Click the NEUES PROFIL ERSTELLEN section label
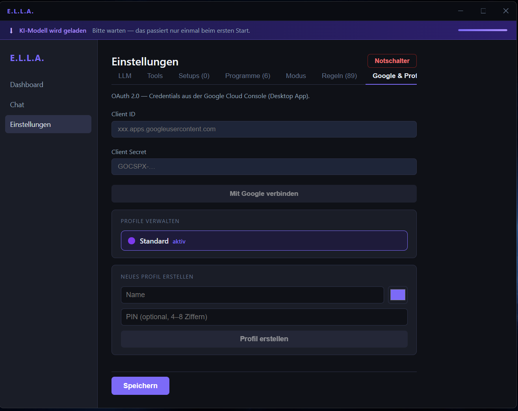518x411 pixels. tap(157, 277)
